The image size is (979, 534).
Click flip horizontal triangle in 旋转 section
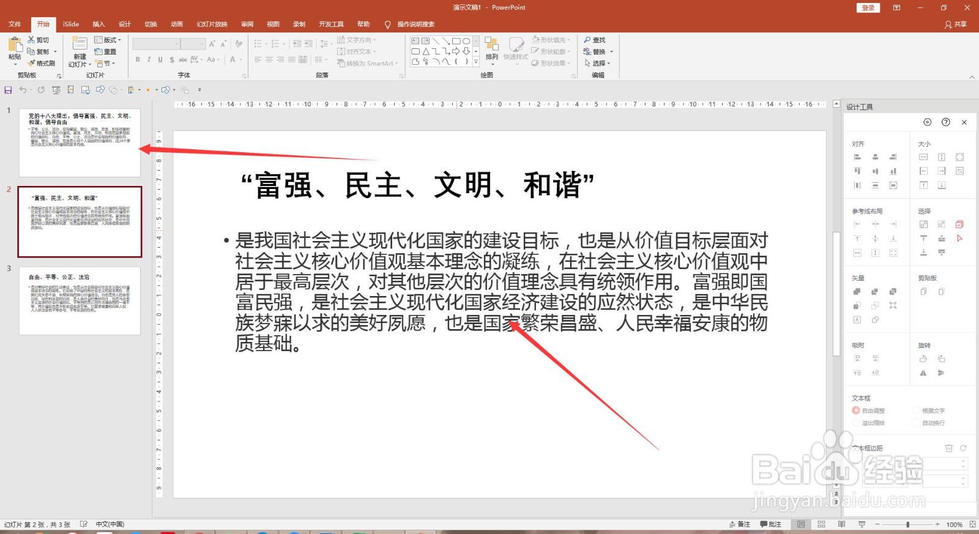(923, 373)
